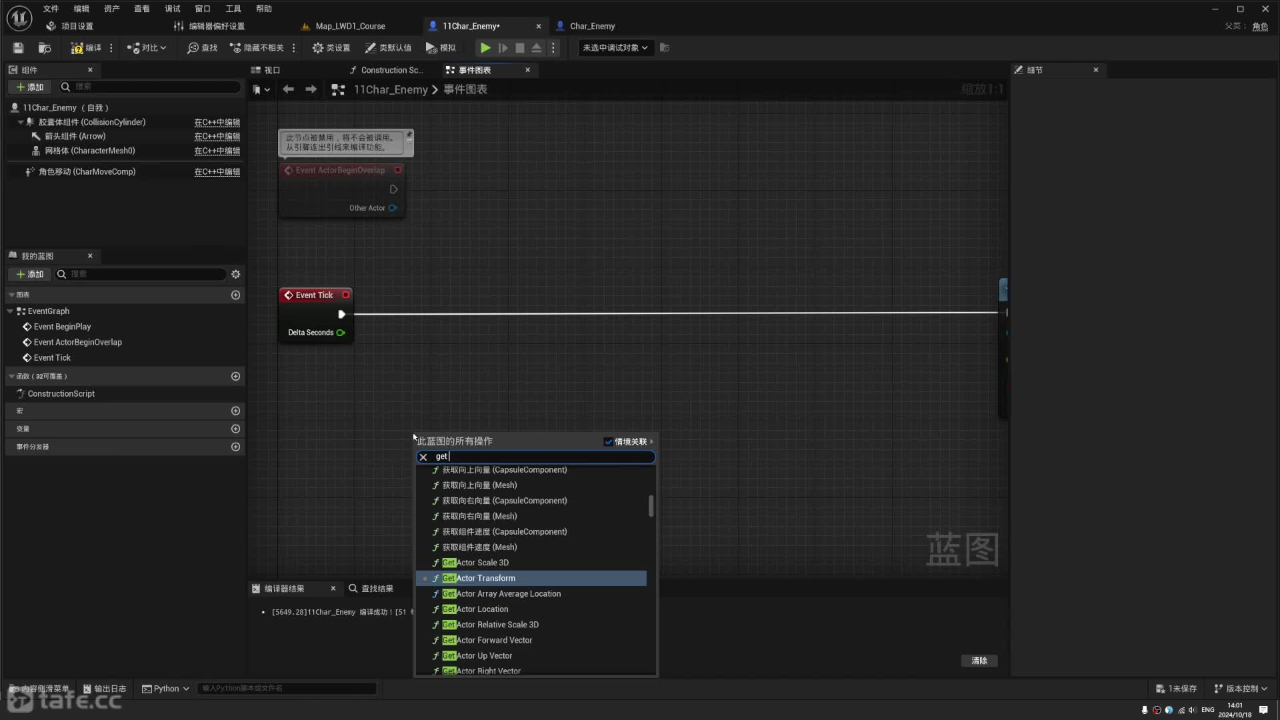Open 版本控制 revision control dropdown
Viewport: 1280px width, 720px height.
1241,689
